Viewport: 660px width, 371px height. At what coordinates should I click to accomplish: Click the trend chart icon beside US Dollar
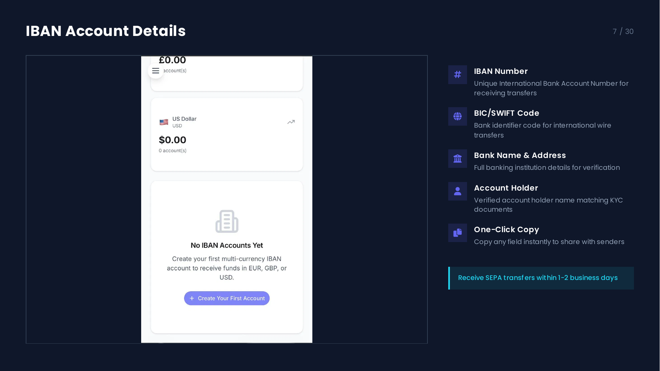291,122
